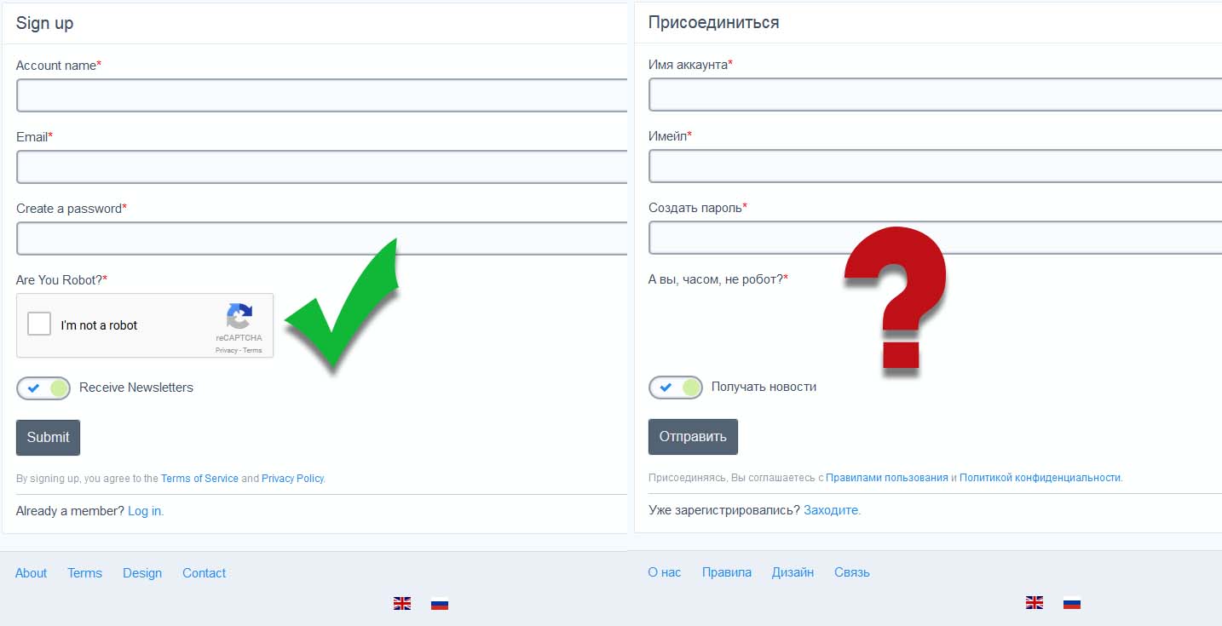Click the reCAPTCHA logo icon
The height and width of the screenshot is (626, 1222).
point(239,316)
